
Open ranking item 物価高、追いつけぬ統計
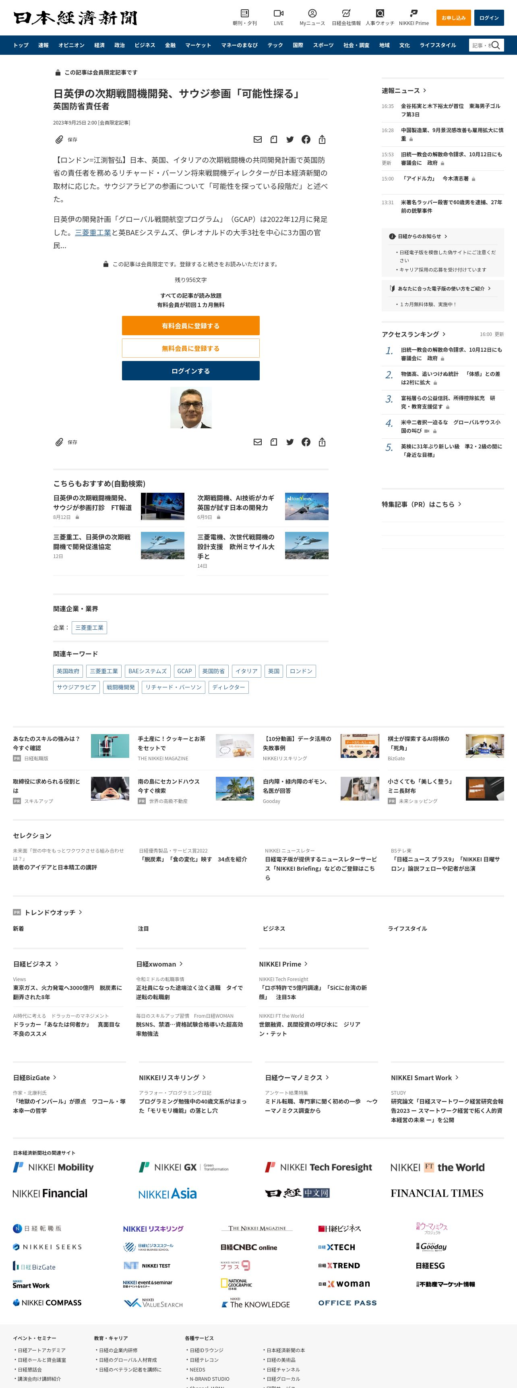coord(450,378)
